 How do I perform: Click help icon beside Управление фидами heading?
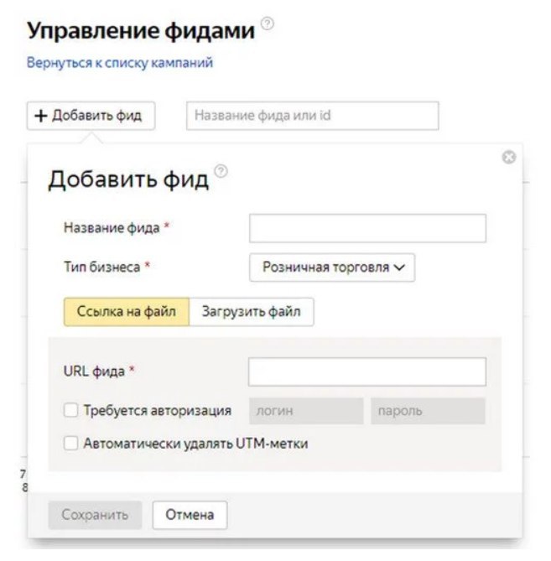click(x=268, y=23)
